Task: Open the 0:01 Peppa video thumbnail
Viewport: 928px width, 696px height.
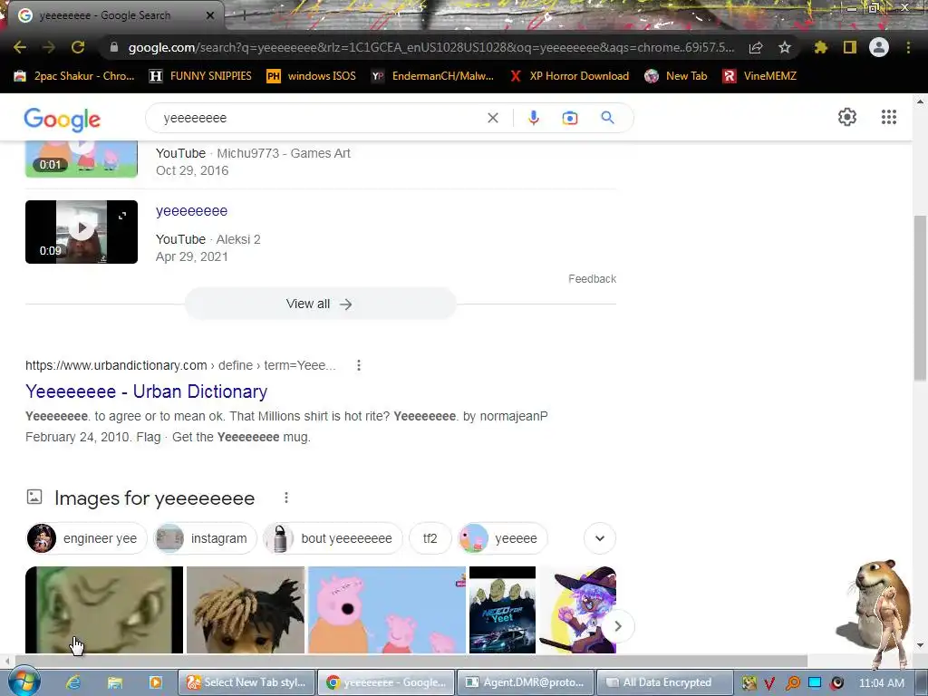Action: tap(82, 159)
